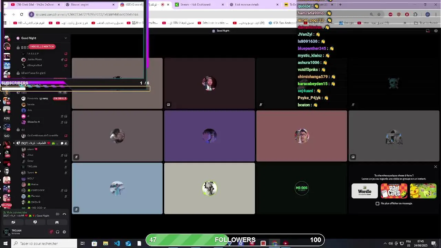The width and height of the screenshot is (441, 248).
Task: Click 'Taper ici pour rechercher' search box
Action: tap(44, 244)
